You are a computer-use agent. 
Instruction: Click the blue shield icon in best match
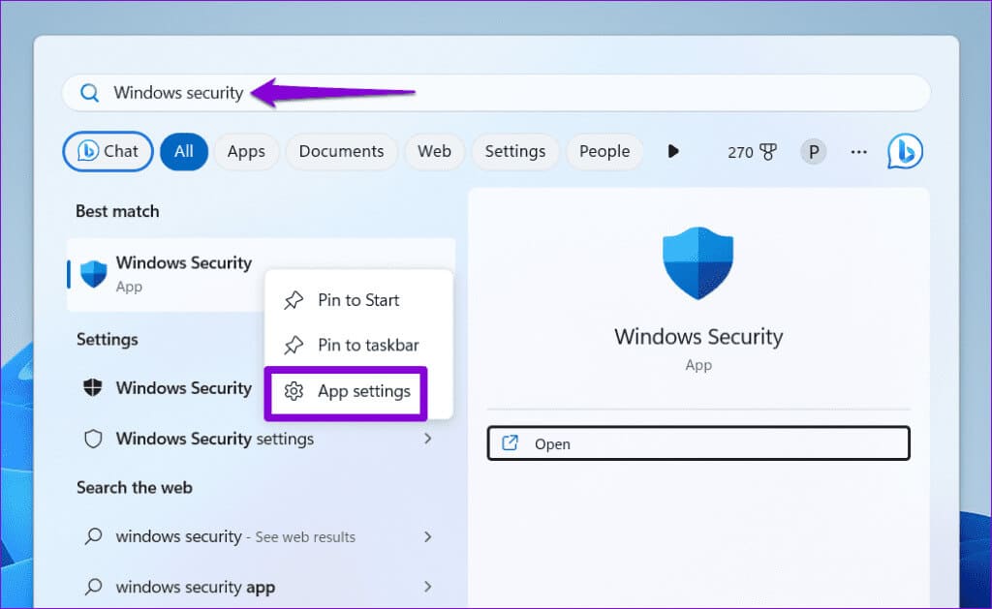[x=94, y=274]
